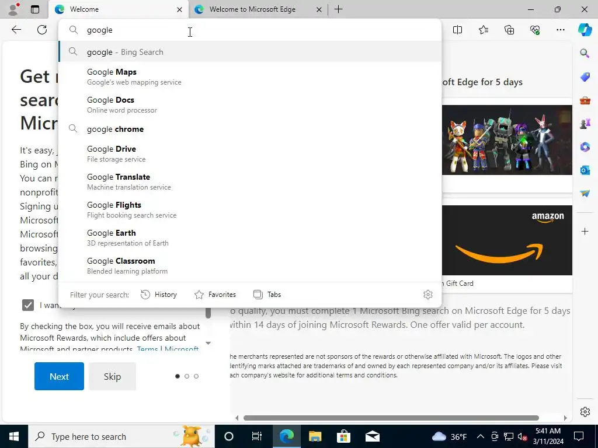
Task: Open the tab actions menu icon
Action: [x=35, y=9]
